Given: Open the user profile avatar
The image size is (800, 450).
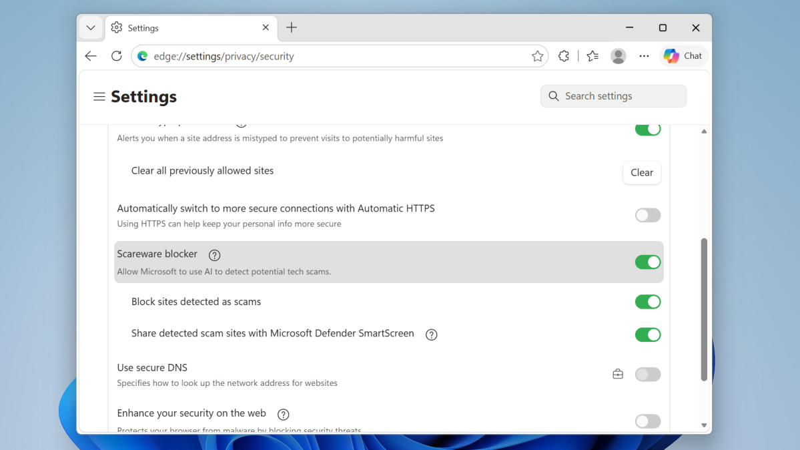Looking at the screenshot, I should (x=619, y=56).
